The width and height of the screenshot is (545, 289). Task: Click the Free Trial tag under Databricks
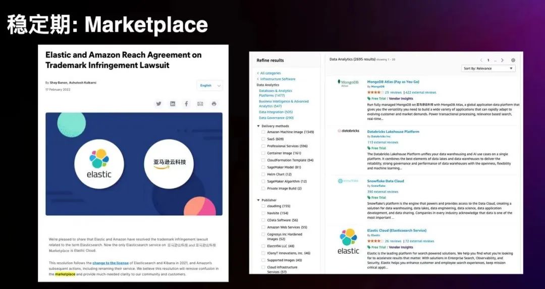click(x=376, y=148)
